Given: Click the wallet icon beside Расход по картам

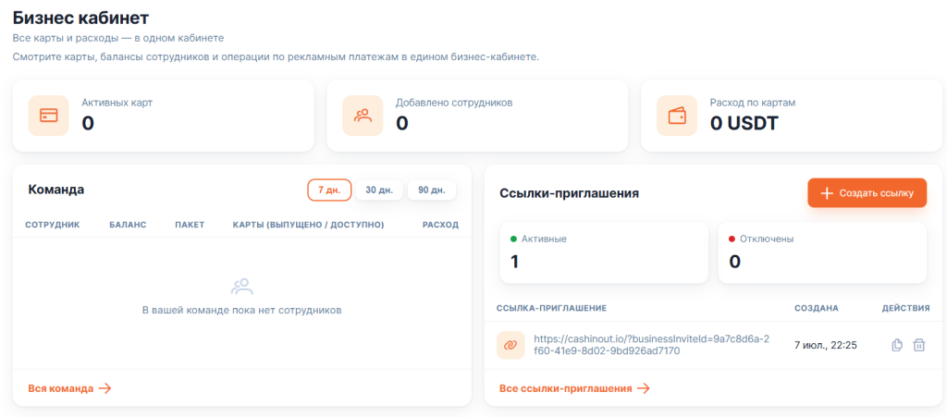Looking at the screenshot, I should click(677, 116).
